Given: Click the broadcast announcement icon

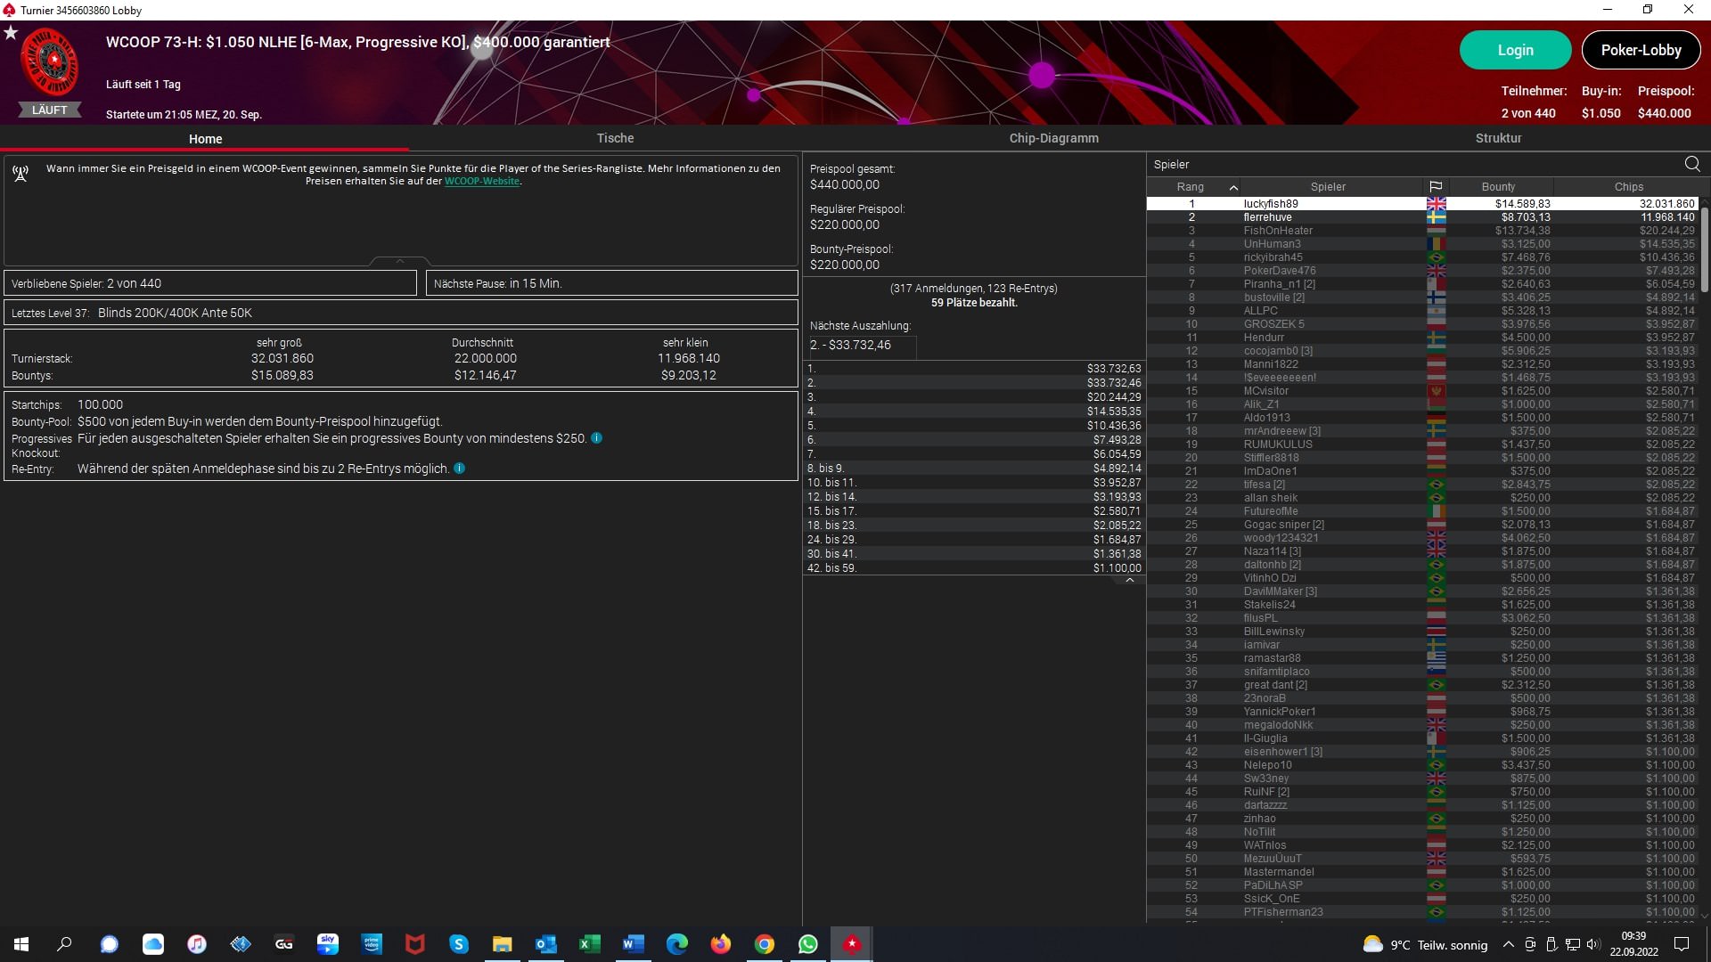Looking at the screenshot, I should pos(20,173).
